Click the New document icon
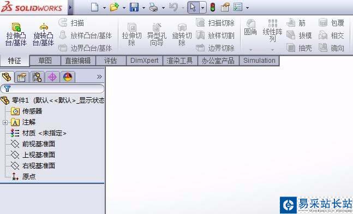The height and width of the screenshot is (214, 353). tap(95, 7)
